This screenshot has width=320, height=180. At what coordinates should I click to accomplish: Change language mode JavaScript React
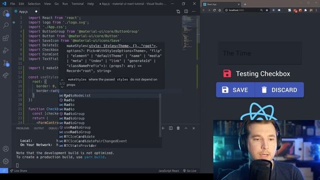(168, 170)
